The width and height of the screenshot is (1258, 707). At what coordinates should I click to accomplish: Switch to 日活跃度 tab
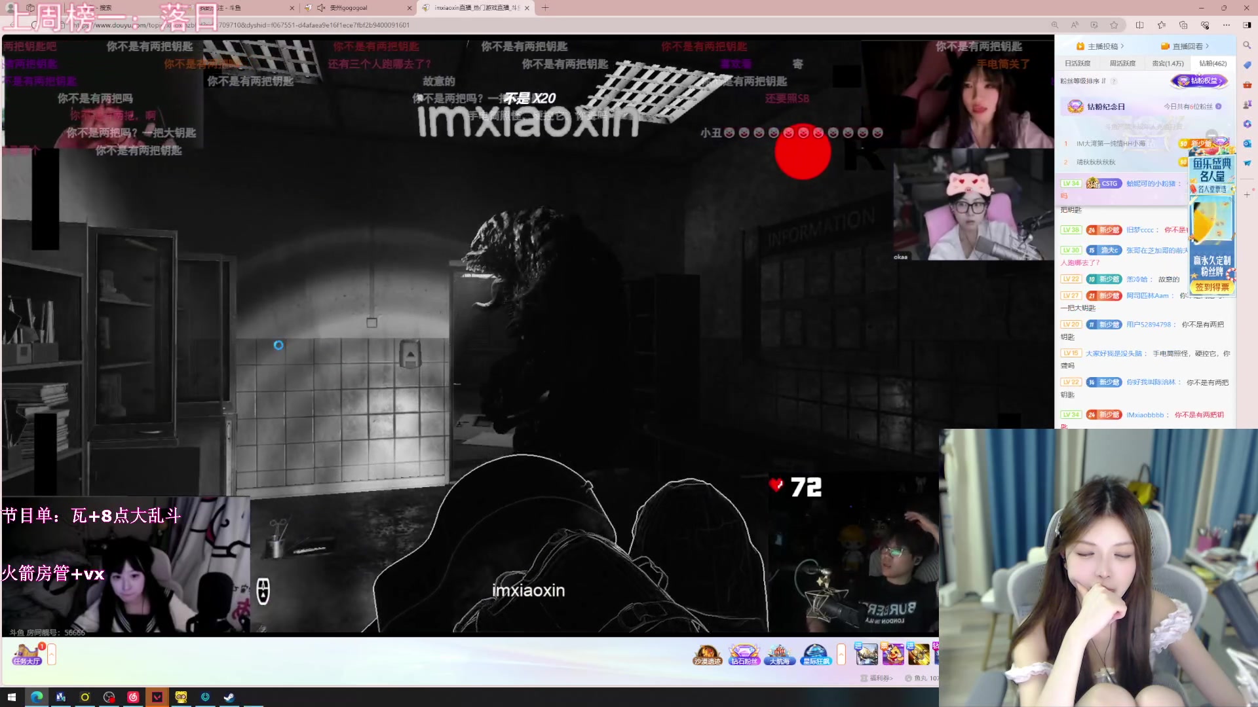click(x=1078, y=63)
